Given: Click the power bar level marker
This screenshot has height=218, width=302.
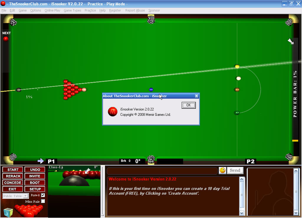Looking at the screenshot, I should click(x=295, y=141).
